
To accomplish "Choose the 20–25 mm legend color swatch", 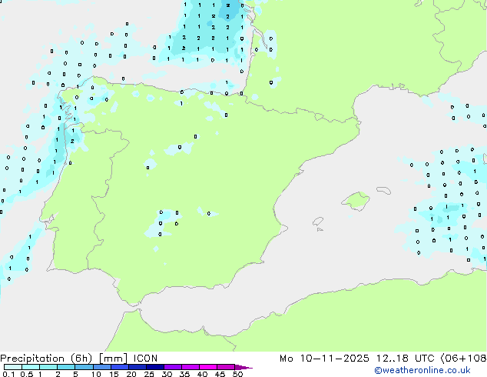I will point(137,367).
